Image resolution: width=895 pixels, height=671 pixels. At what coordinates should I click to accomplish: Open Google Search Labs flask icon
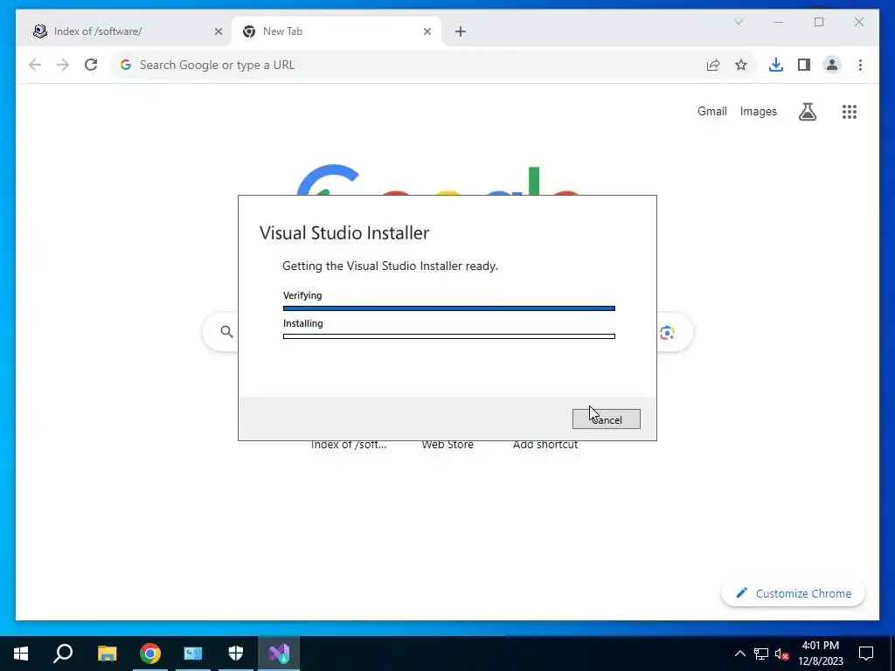807,111
